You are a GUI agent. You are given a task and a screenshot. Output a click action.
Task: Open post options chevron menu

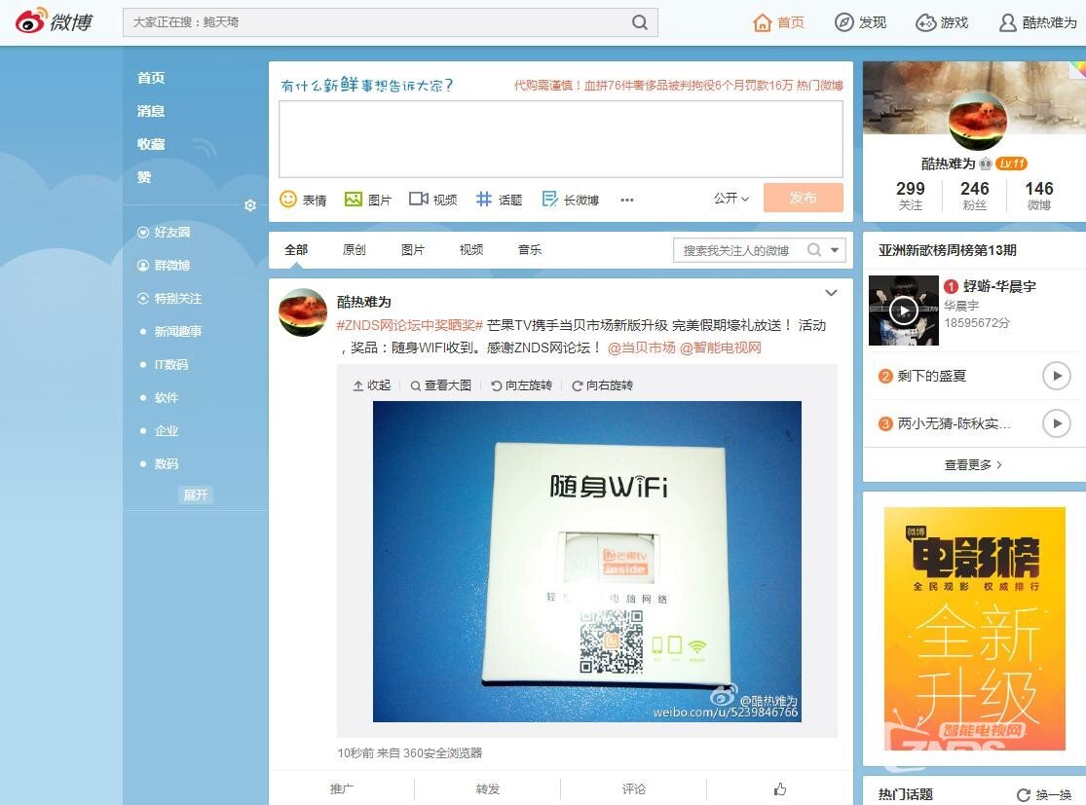tap(831, 293)
